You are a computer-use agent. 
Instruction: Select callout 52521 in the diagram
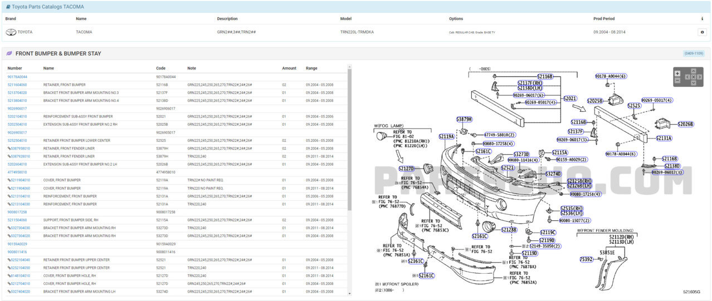(x=508, y=167)
